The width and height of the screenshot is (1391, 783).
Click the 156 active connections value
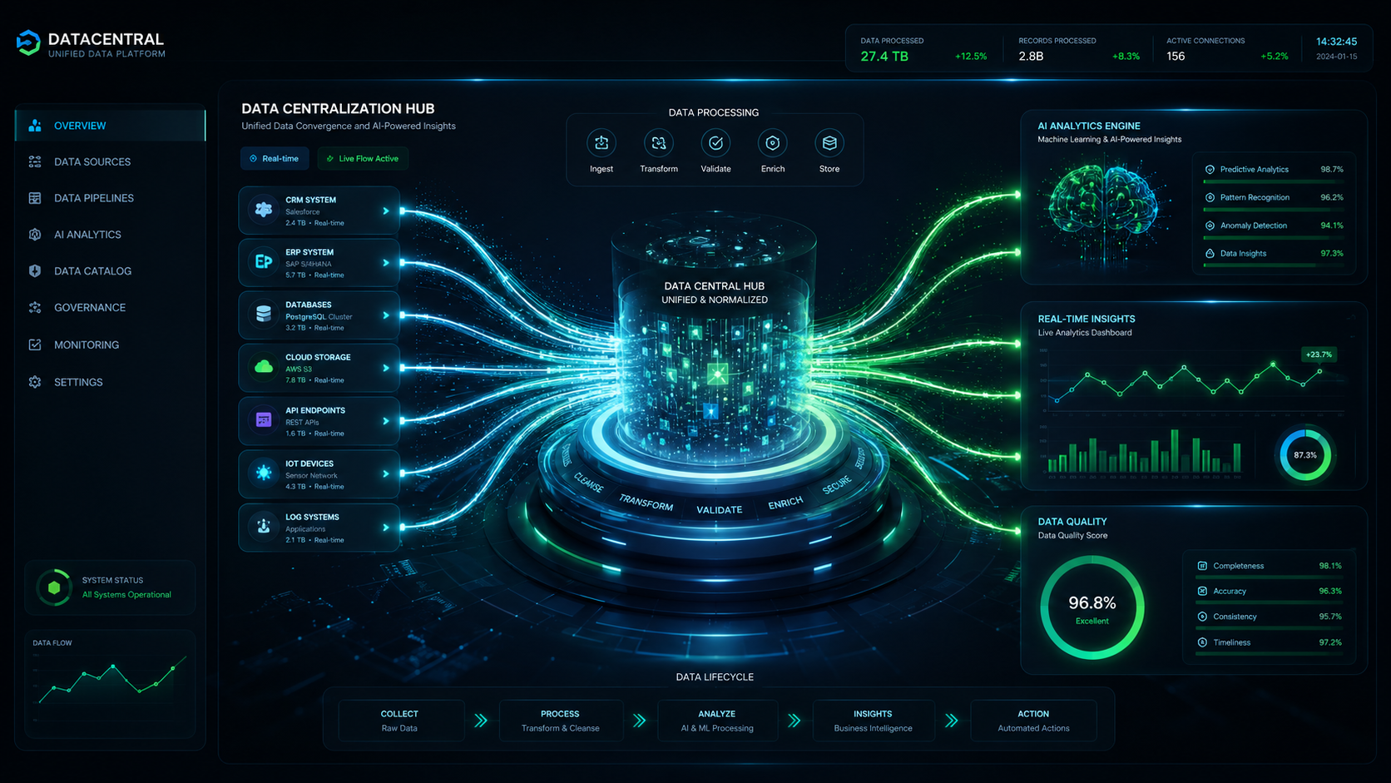coord(1176,57)
